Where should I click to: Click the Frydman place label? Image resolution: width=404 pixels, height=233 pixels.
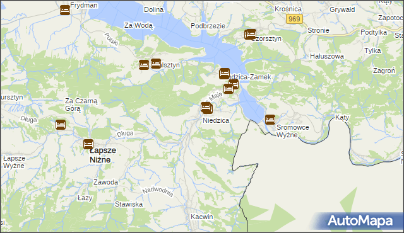point(84,6)
